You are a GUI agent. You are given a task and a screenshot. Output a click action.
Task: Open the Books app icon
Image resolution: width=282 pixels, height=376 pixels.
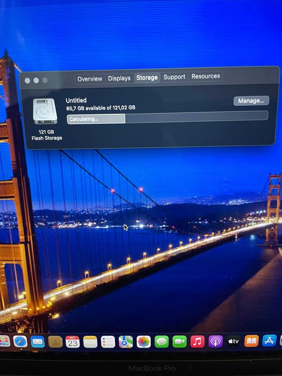point(251,341)
